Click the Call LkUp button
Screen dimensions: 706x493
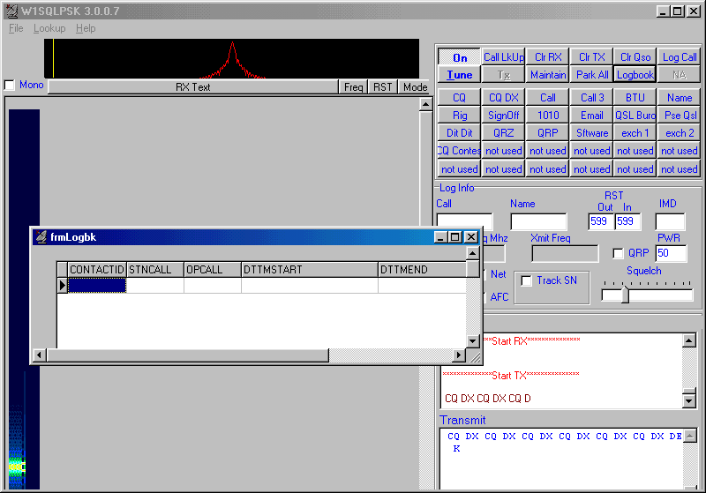pos(503,57)
